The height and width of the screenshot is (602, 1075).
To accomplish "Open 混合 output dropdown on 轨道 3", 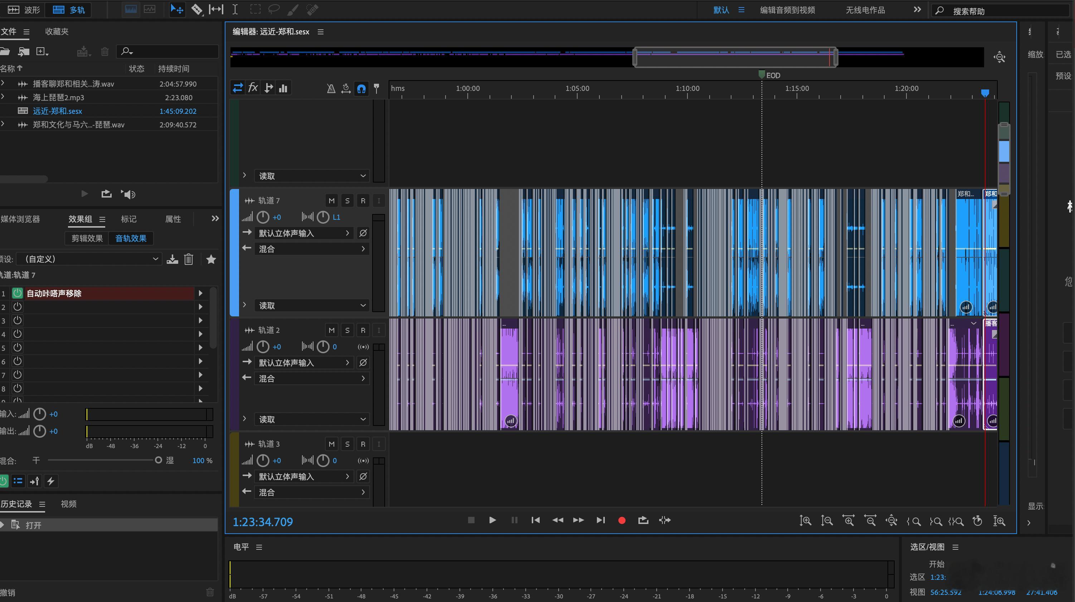I will click(312, 492).
